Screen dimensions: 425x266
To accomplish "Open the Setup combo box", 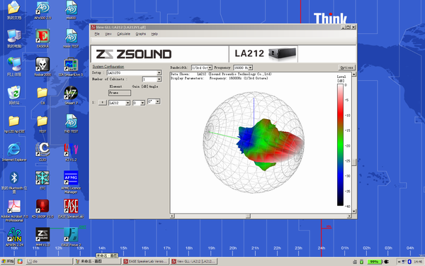I will (x=134, y=73).
